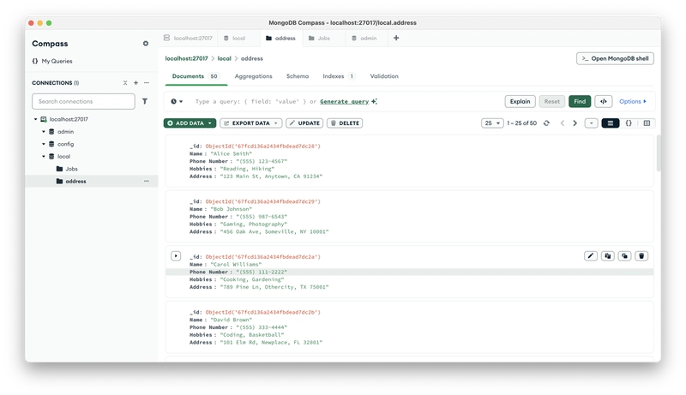The image size is (686, 395).
Task: Select the Documents tab
Action: [196, 76]
